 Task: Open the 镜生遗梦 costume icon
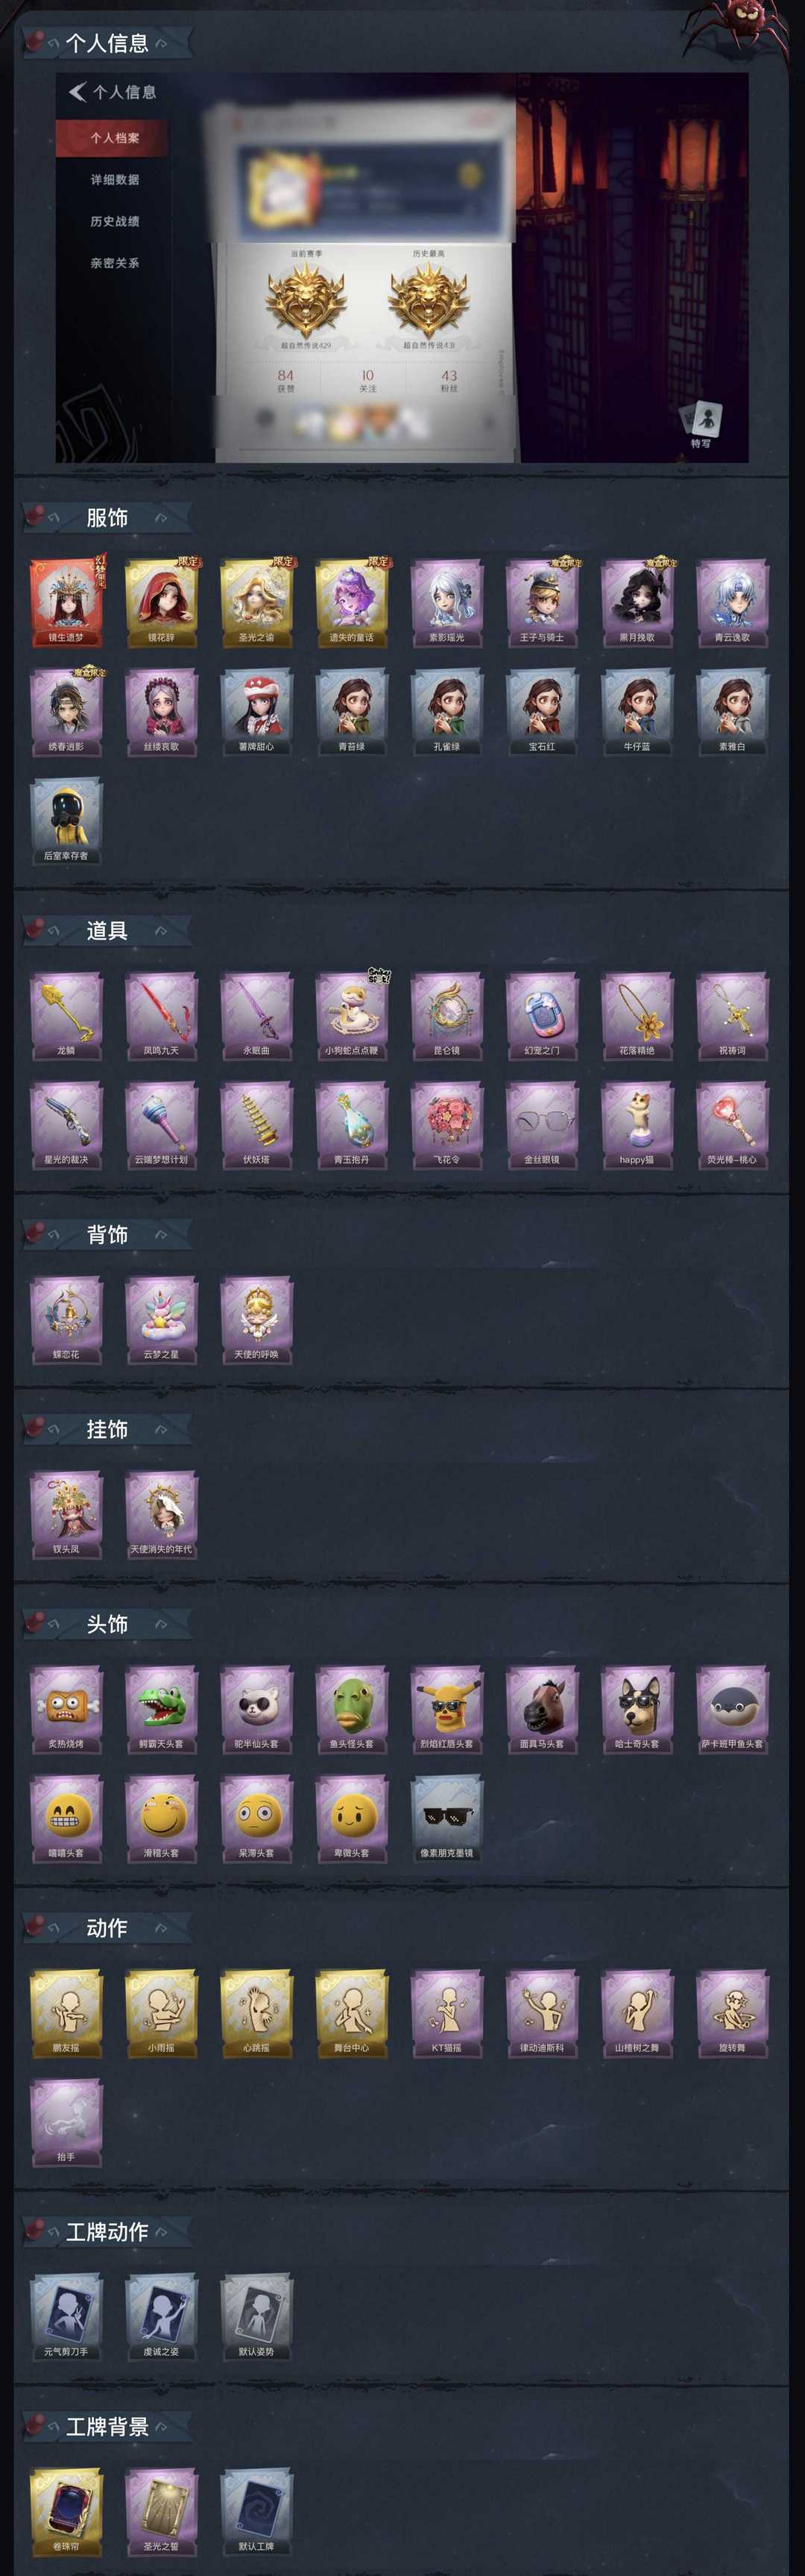coord(66,603)
